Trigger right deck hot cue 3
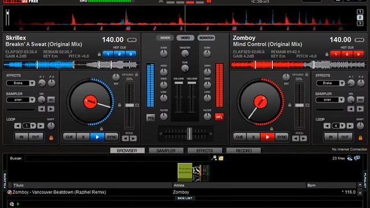 click(x=358, y=54)
